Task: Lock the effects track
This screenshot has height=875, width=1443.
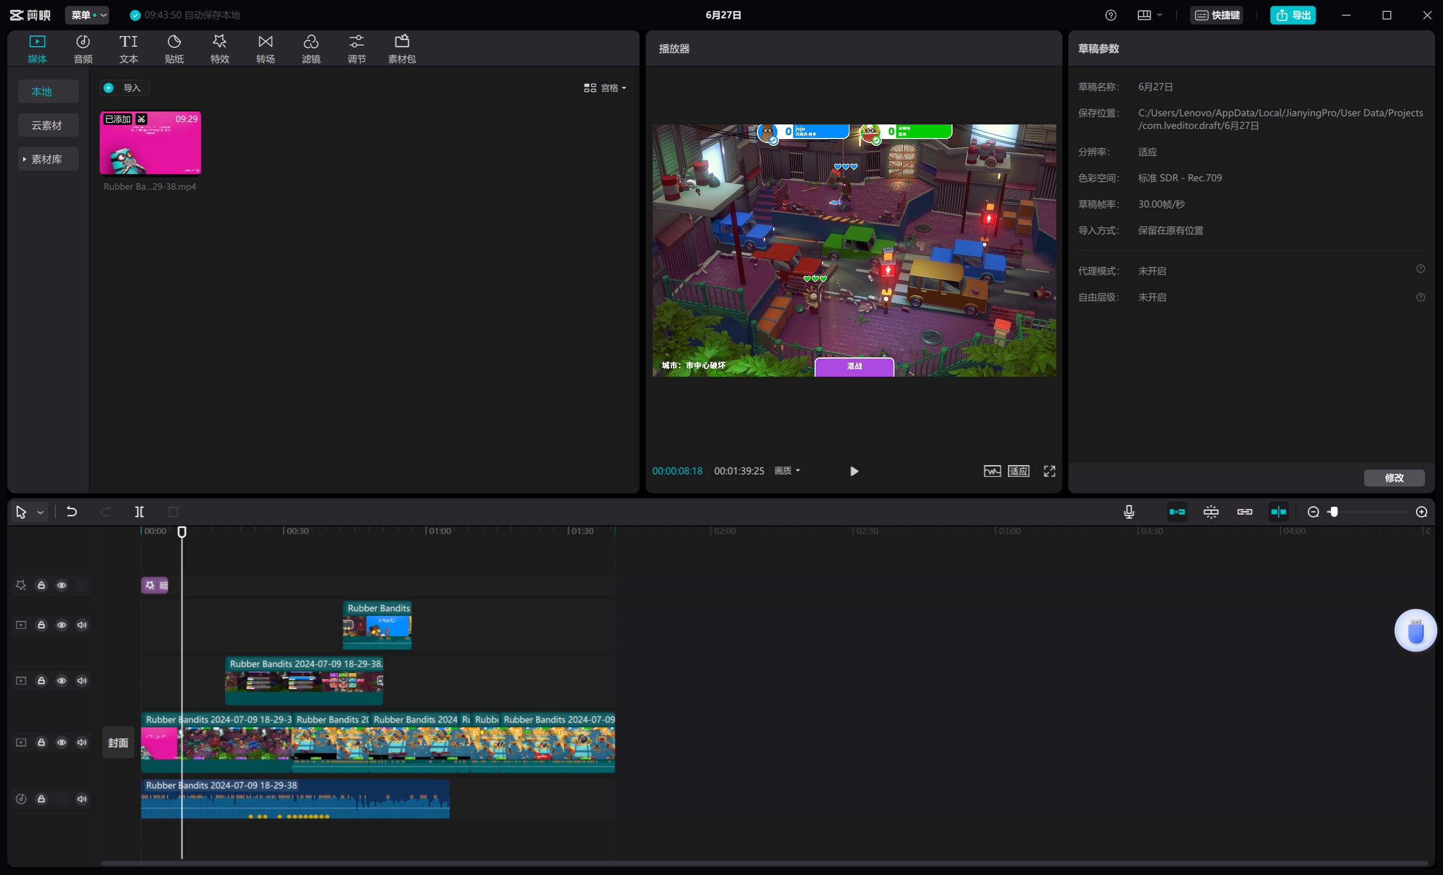Action: 42,585
